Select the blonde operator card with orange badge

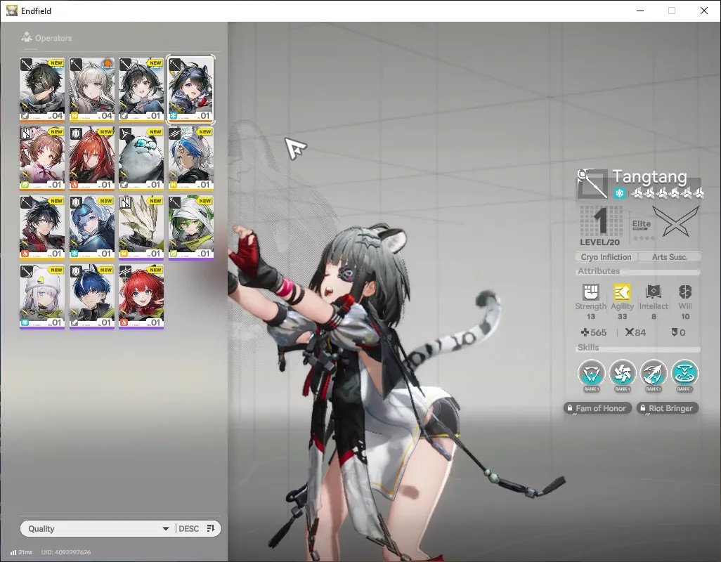click(x=91, y=89)
